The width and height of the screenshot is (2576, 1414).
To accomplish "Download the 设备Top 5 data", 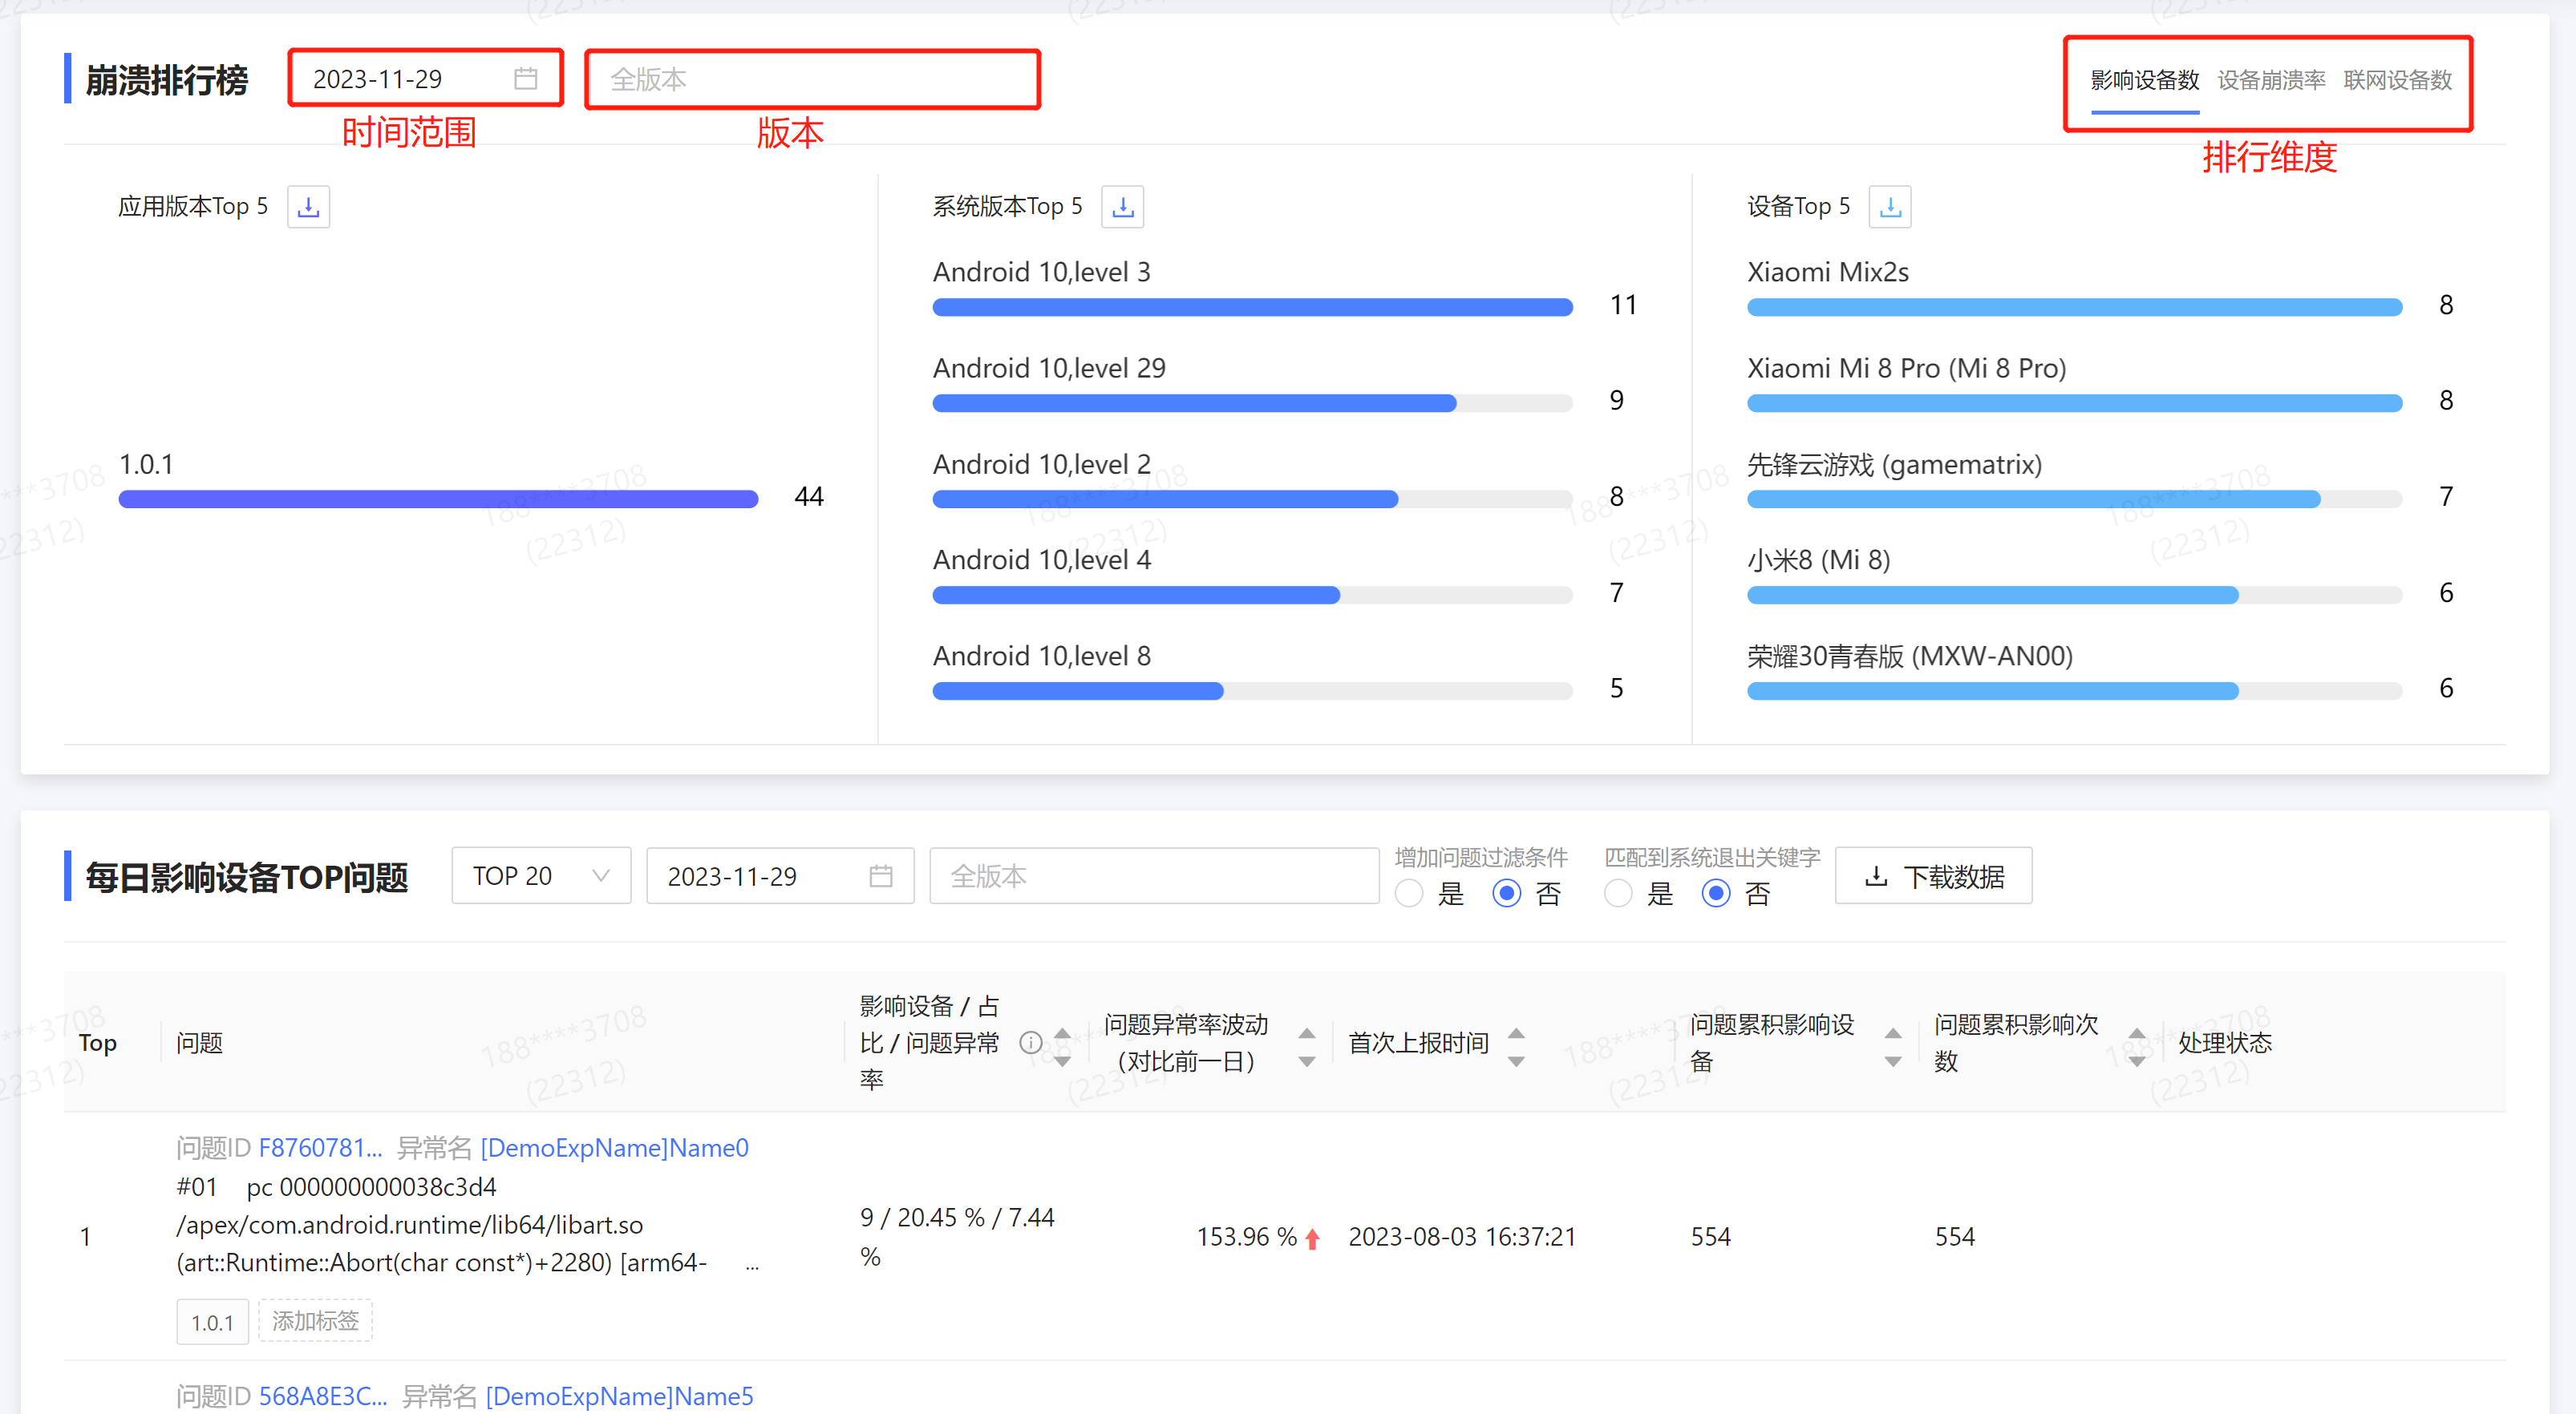I will [x=1889, y=207].
